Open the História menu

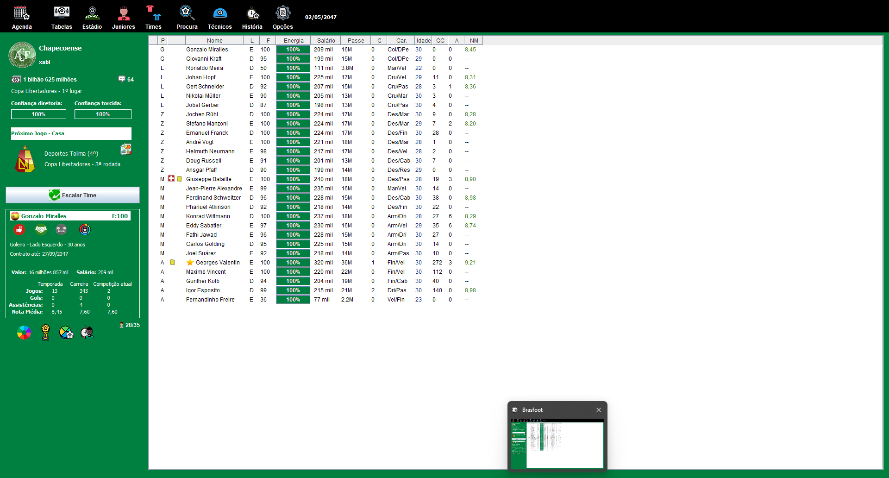coord(252,18)
